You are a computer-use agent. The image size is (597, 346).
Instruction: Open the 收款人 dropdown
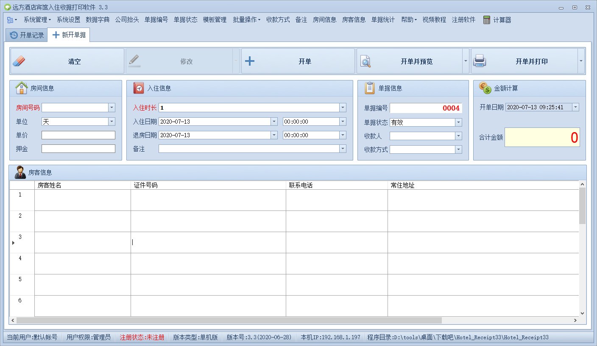pos(458,136)
